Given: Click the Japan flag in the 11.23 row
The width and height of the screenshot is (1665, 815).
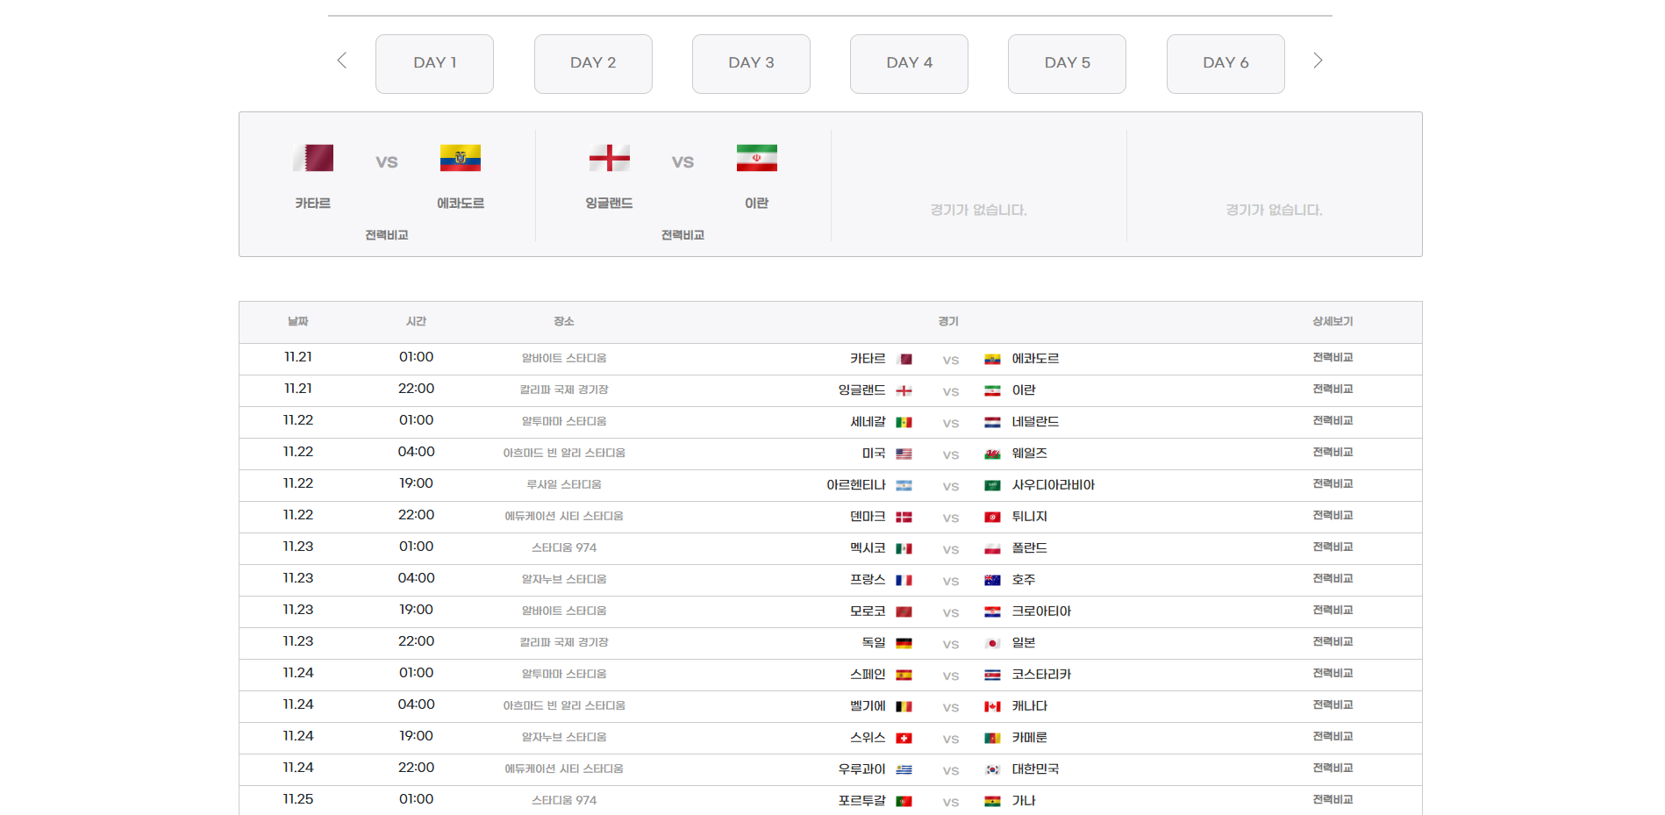Looking at the screenshot, I should click(x=992, y=644).
